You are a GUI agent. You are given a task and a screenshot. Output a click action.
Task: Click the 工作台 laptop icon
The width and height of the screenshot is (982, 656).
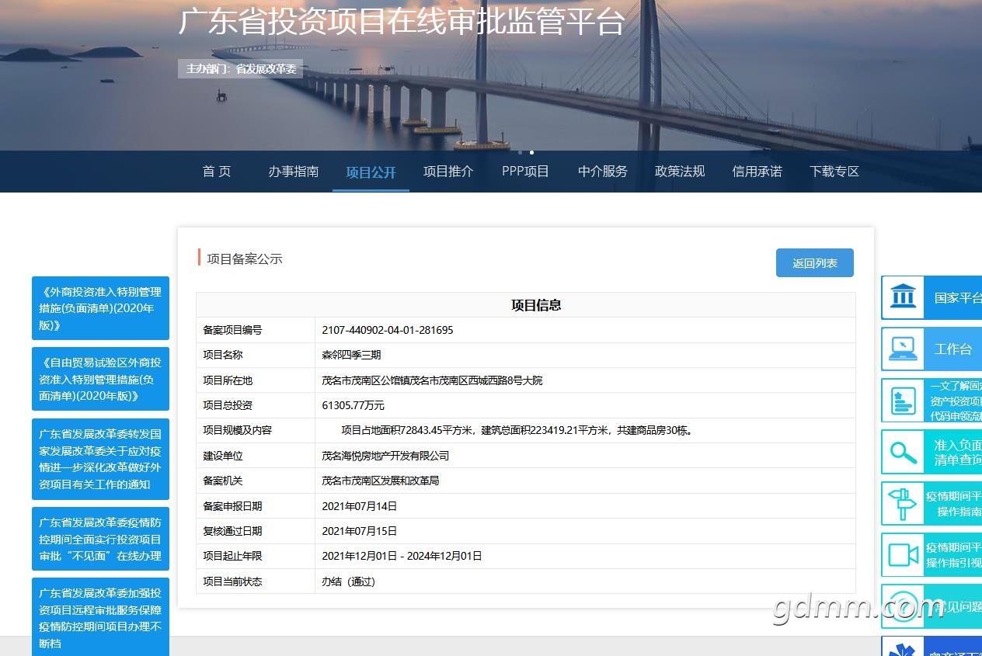click(903, 349)
